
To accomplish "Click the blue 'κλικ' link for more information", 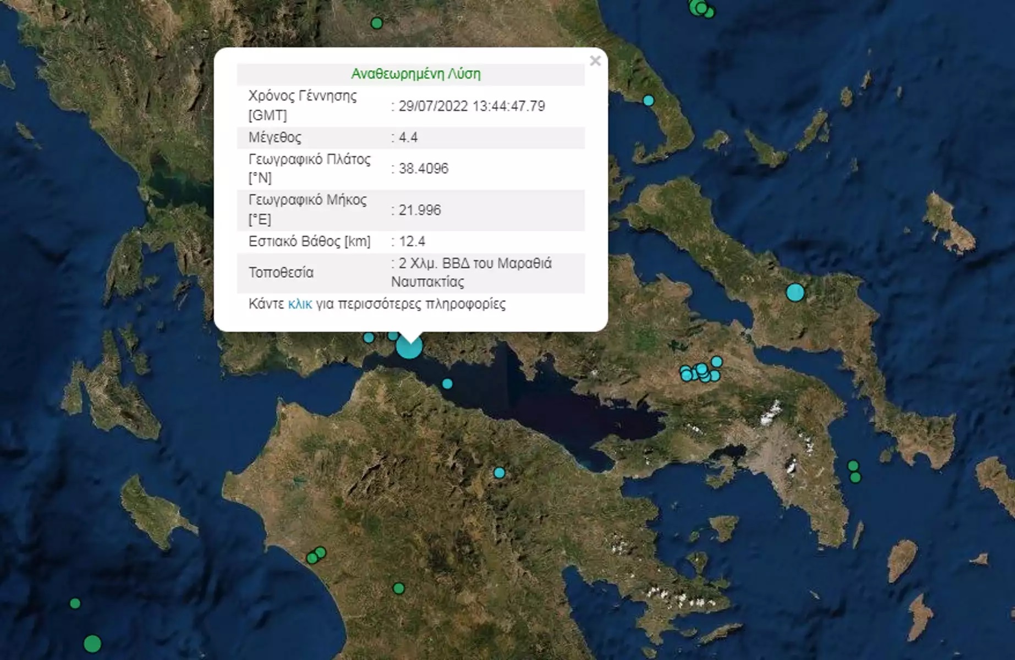I will 300,304.
